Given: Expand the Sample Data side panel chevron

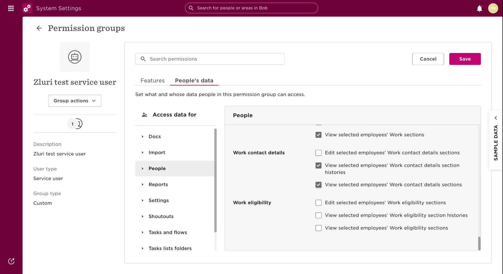Looking at the screenshot, I should [496, 118].
